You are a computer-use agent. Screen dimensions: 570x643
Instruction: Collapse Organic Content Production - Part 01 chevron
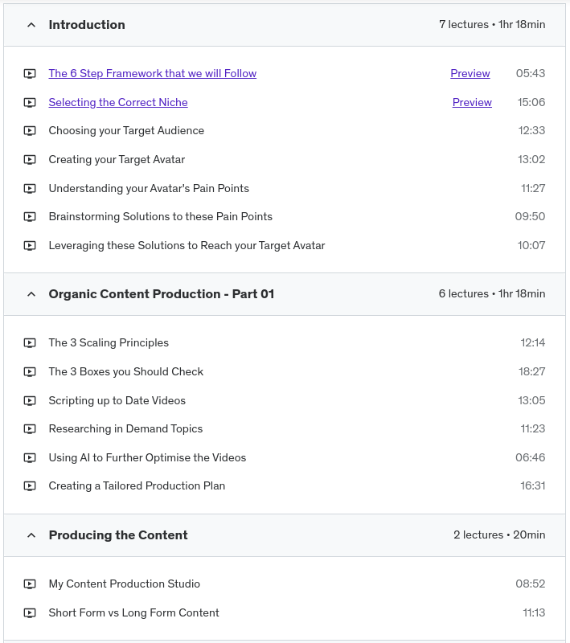click(31, 294)
